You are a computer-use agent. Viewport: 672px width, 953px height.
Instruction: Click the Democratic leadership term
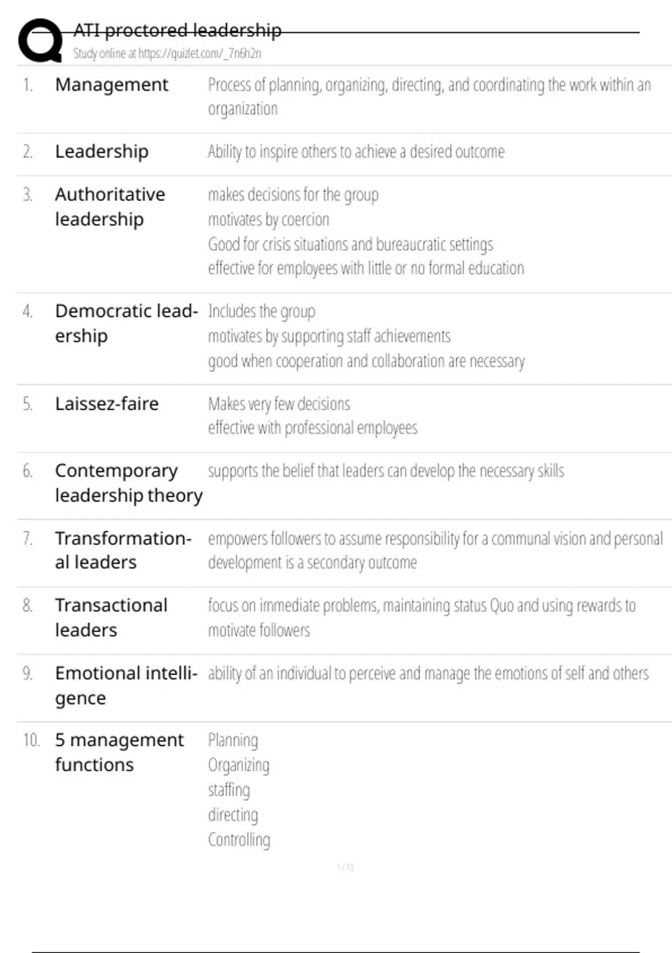click(x=126, y=323)
